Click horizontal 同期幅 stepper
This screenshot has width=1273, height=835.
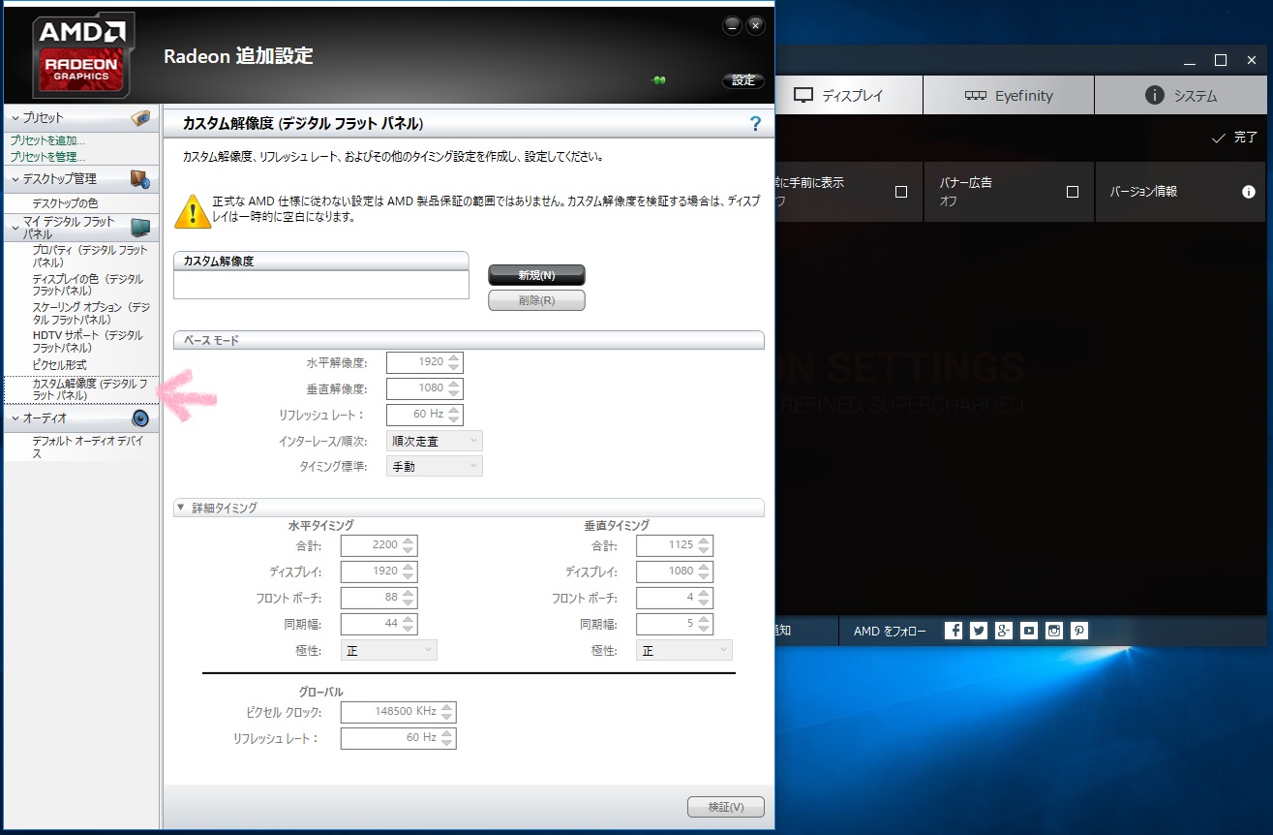coord(409,624)
